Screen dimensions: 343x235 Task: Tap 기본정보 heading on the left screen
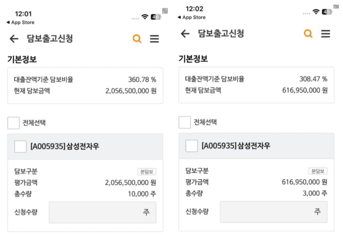click(x=22, y=59)
